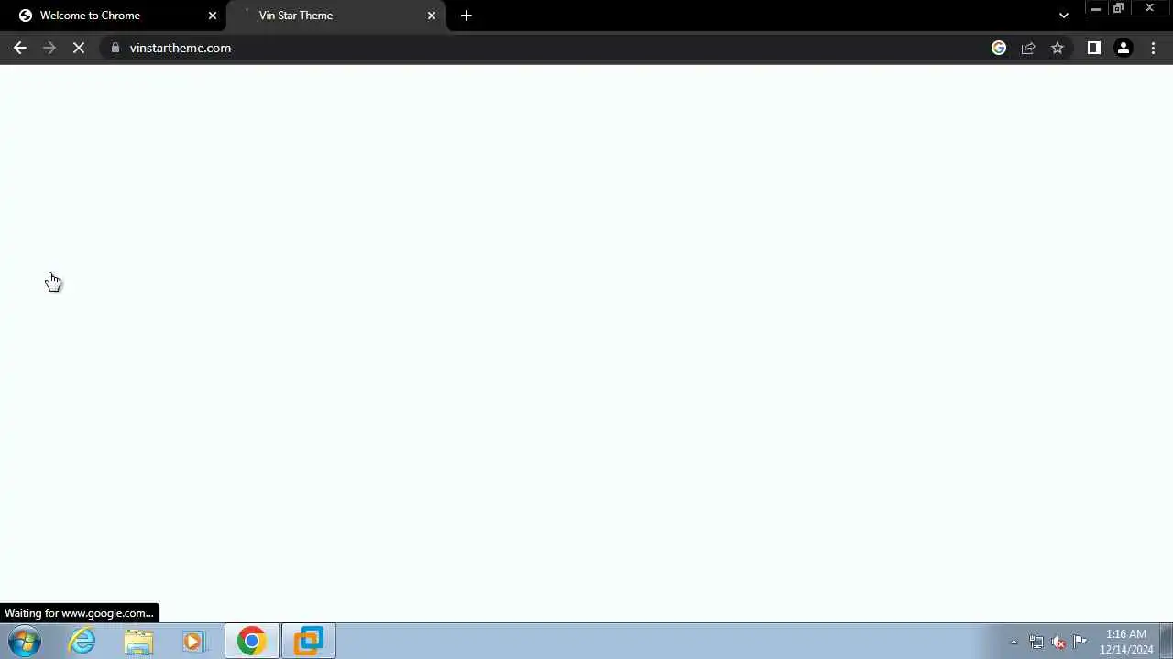Share this page using the share icon
Image resolution: width=1173 pixels, height=659 pixels.
click(x=1028, y=48)
